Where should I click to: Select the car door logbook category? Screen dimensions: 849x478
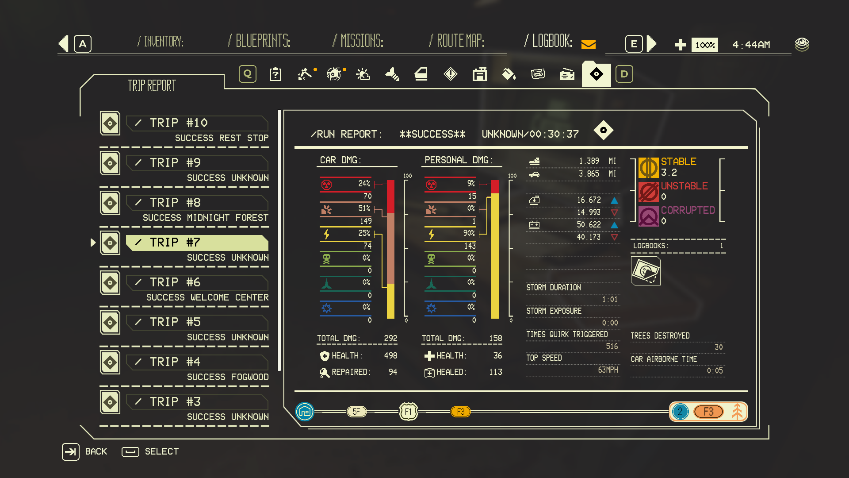(x=421, y=74)
